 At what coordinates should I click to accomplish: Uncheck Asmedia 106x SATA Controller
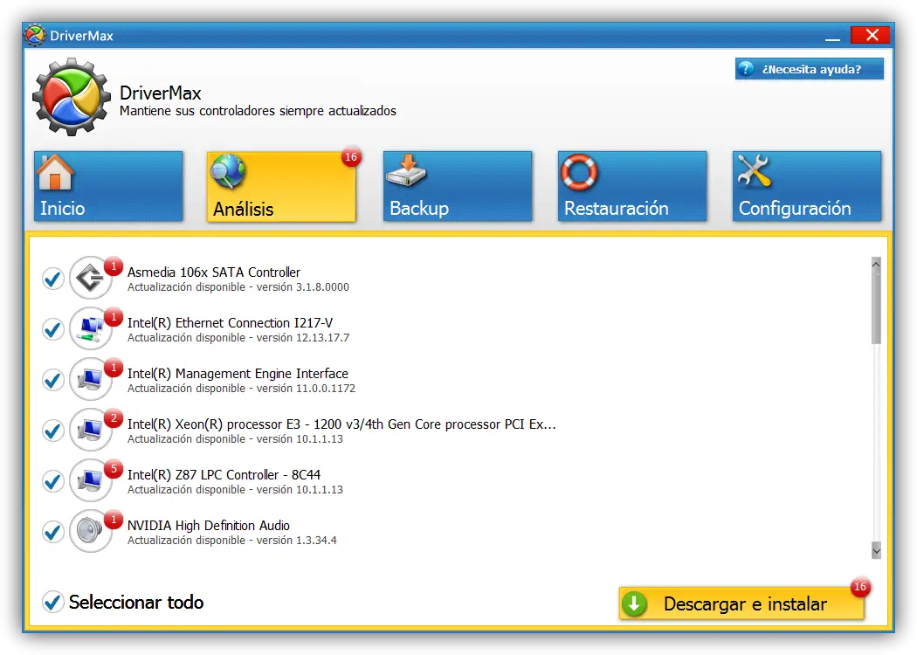[x=53, y=279]
